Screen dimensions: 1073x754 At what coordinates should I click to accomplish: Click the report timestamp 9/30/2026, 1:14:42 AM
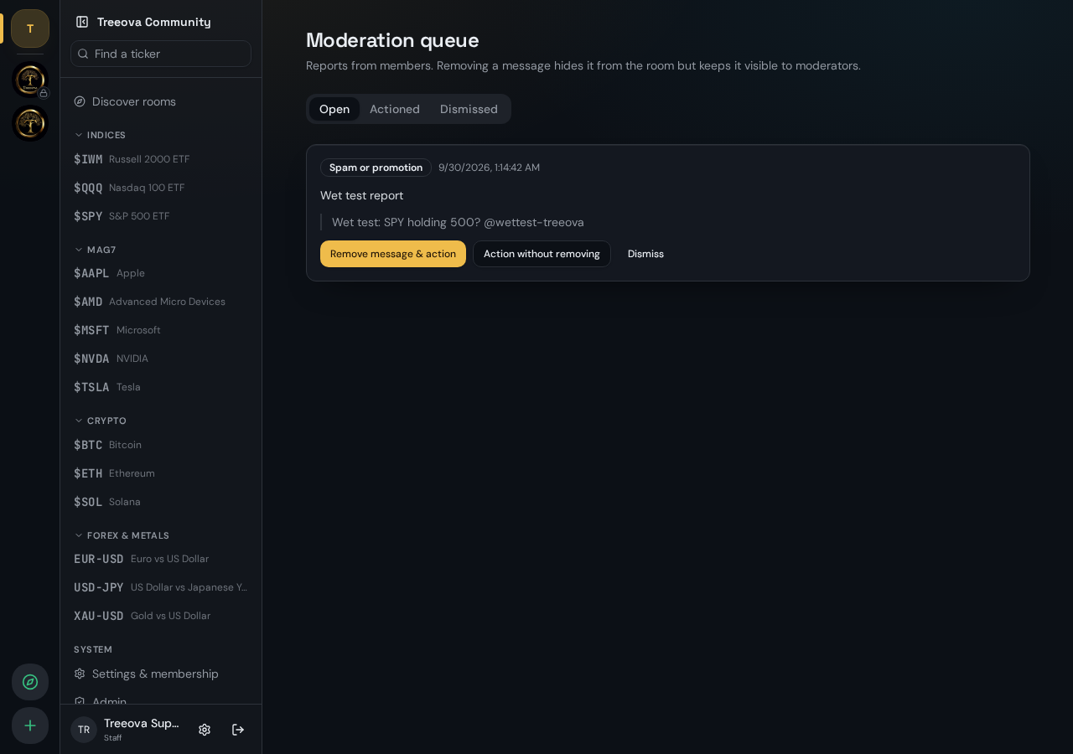click(x=489, y=168)
